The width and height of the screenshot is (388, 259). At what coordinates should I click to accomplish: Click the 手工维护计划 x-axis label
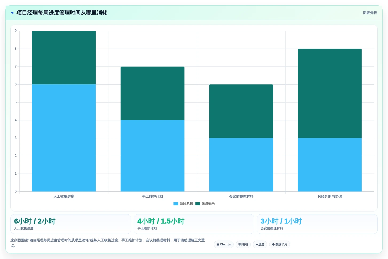[152, 197]
